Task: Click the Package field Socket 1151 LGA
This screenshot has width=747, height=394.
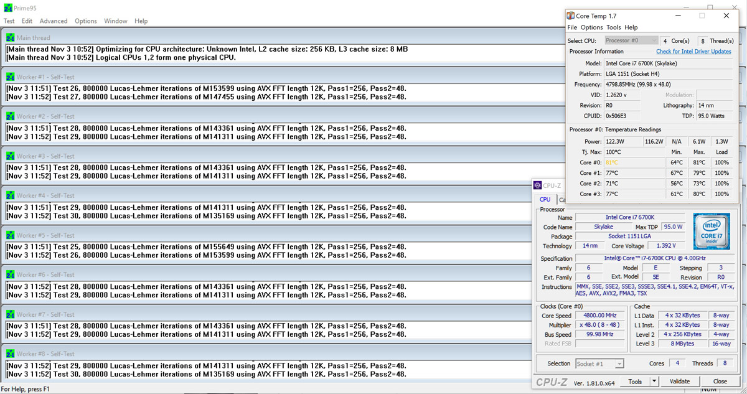Action: tap(631, 236)
